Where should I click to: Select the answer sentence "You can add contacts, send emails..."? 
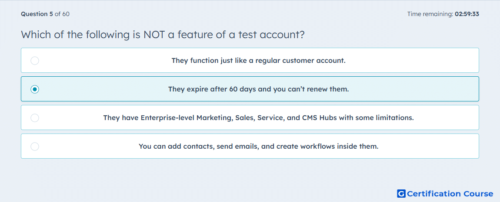[x=259, y=147]
